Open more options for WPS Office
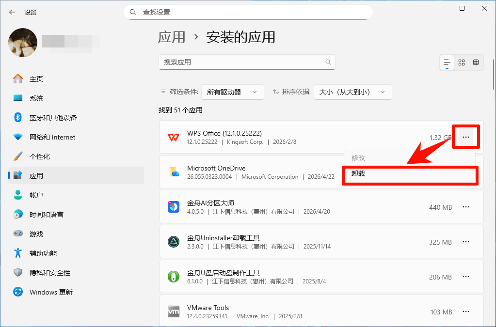The width and height of the screenshot is (496, 327). click(x=466, y=137)
